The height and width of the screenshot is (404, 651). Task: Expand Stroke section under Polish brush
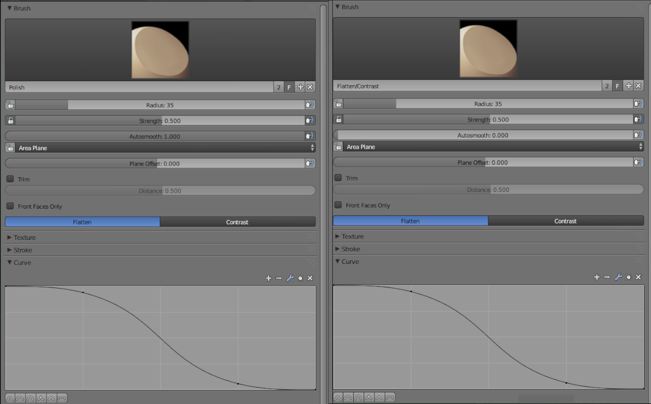[x=23, y=250]
